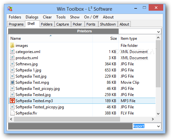Click the 364 KB size value
172x140 pixels.
click(110, 64)
